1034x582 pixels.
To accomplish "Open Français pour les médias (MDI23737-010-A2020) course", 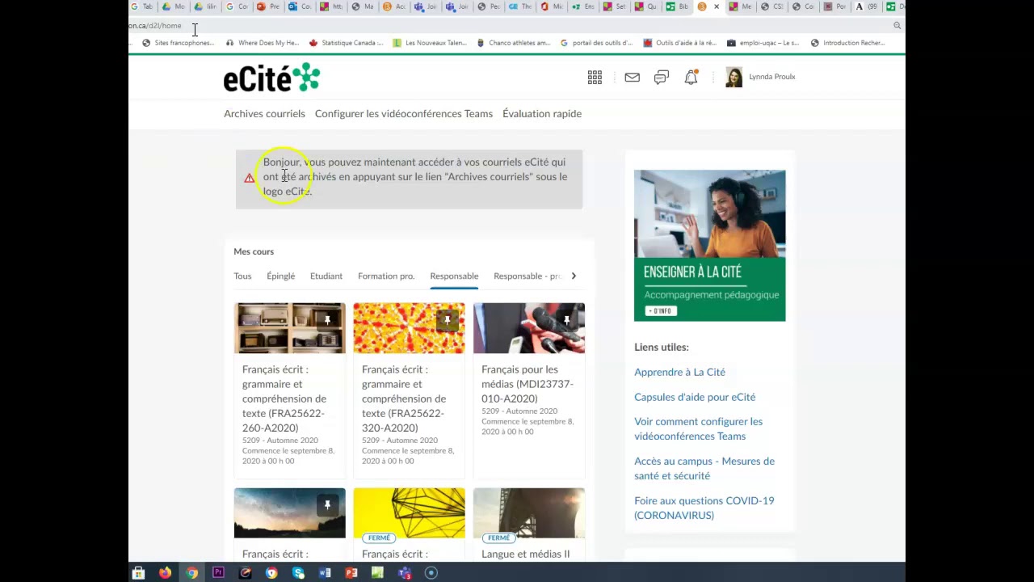I will [x=528, y=384].
